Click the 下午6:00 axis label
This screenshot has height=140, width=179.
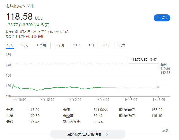[131, 100]
